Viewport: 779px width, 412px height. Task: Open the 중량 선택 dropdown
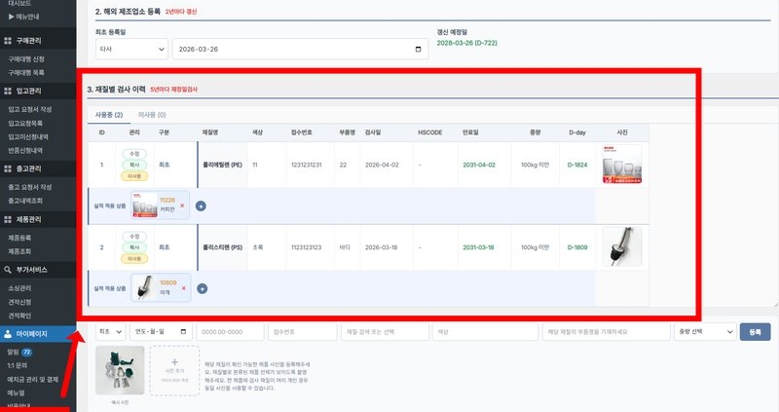click(x=701, y=332)
